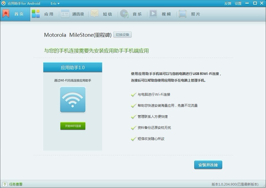The height and width of the screenshot is (188, 266).
Task: Click checkmark beside 资料备份还原
Action: pos(134,127)
